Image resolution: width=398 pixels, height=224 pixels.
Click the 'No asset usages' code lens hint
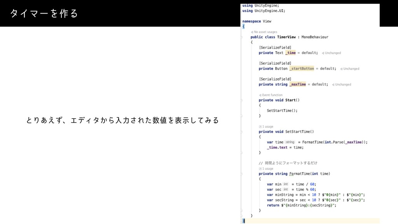pos(264,32)
